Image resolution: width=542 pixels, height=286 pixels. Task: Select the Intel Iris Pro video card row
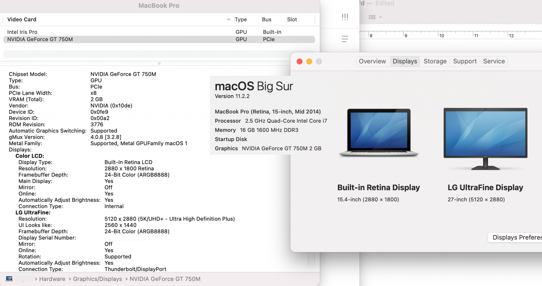tap(159, 32)
